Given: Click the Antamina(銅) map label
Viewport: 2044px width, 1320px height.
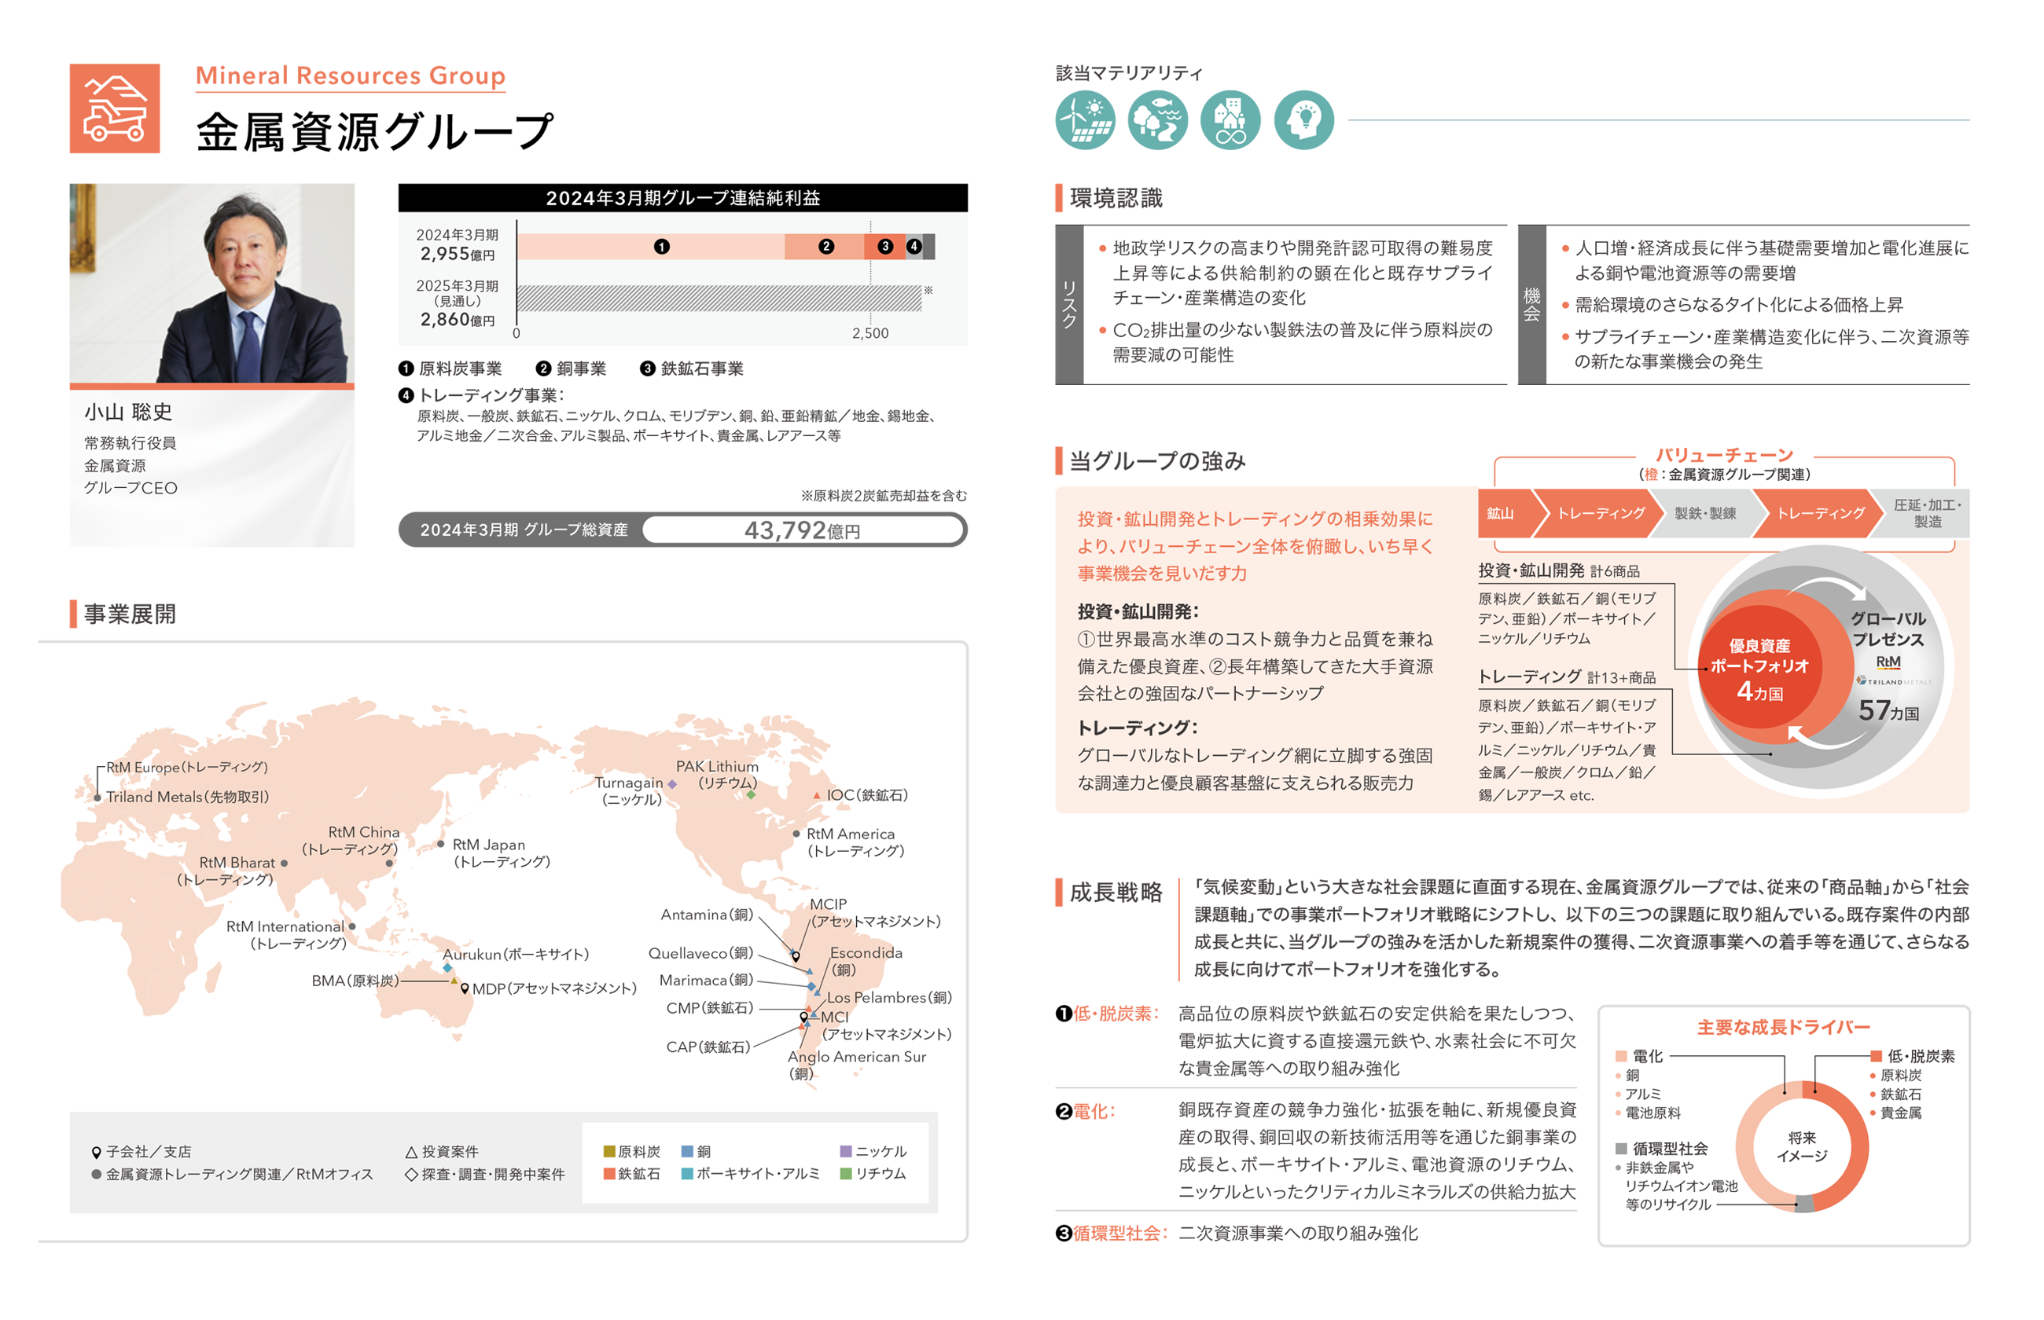Looking at the screenshot, I should 707,915.
